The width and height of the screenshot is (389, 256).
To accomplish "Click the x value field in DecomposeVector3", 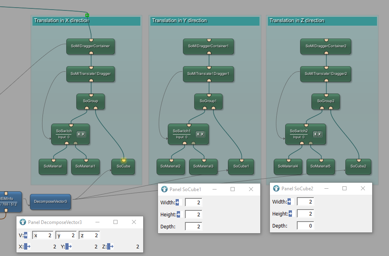I will coord(43,235).
